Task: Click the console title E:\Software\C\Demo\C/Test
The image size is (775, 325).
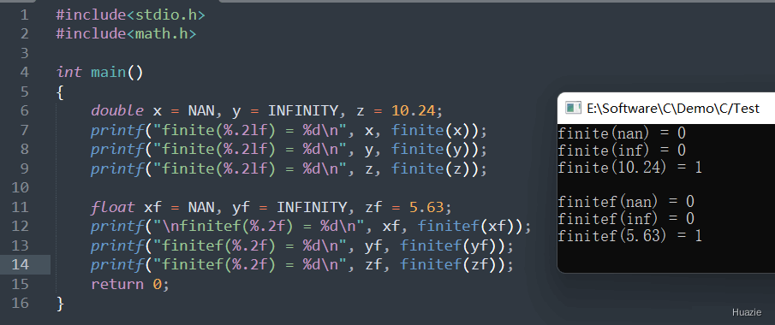Action: point(673,108)
